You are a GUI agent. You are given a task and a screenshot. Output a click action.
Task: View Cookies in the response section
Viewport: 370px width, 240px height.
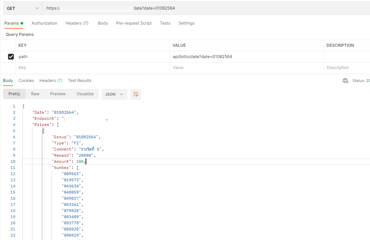point(26,80)
